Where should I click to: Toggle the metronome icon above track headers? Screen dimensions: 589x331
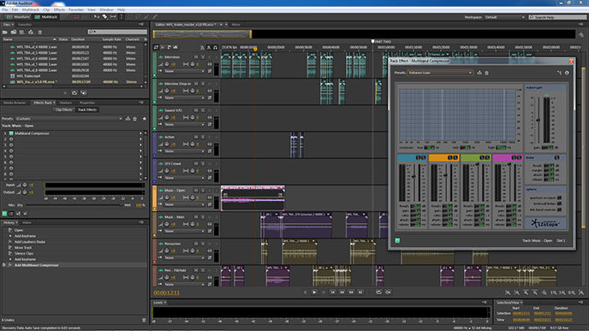[x=202, y=47]
